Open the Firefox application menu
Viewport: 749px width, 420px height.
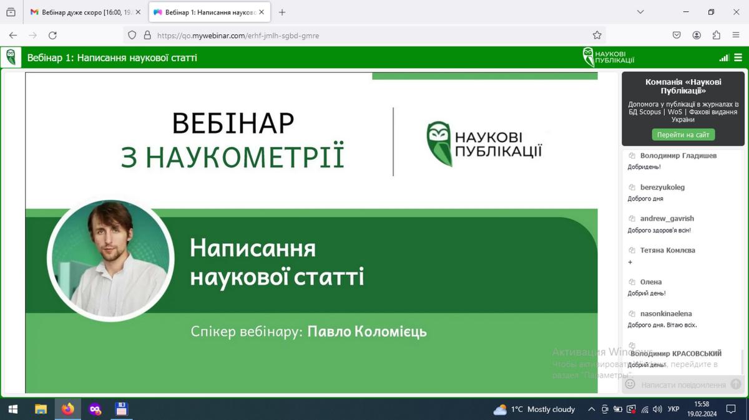tap(737, 36)
